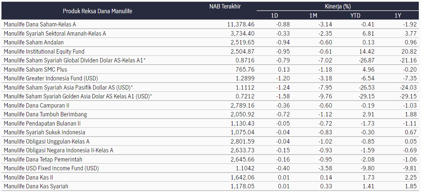The image size is (421, 192).
Task: Select NAB value 1.2899
Action: tap(245, 79)
